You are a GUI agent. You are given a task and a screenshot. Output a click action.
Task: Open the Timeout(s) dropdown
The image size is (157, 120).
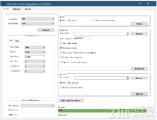pos(35,71)
